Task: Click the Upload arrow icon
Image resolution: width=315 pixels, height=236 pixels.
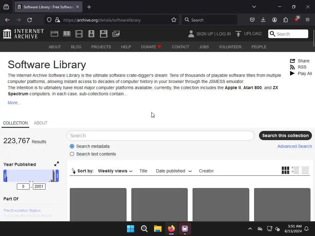Action: (238, 34)
